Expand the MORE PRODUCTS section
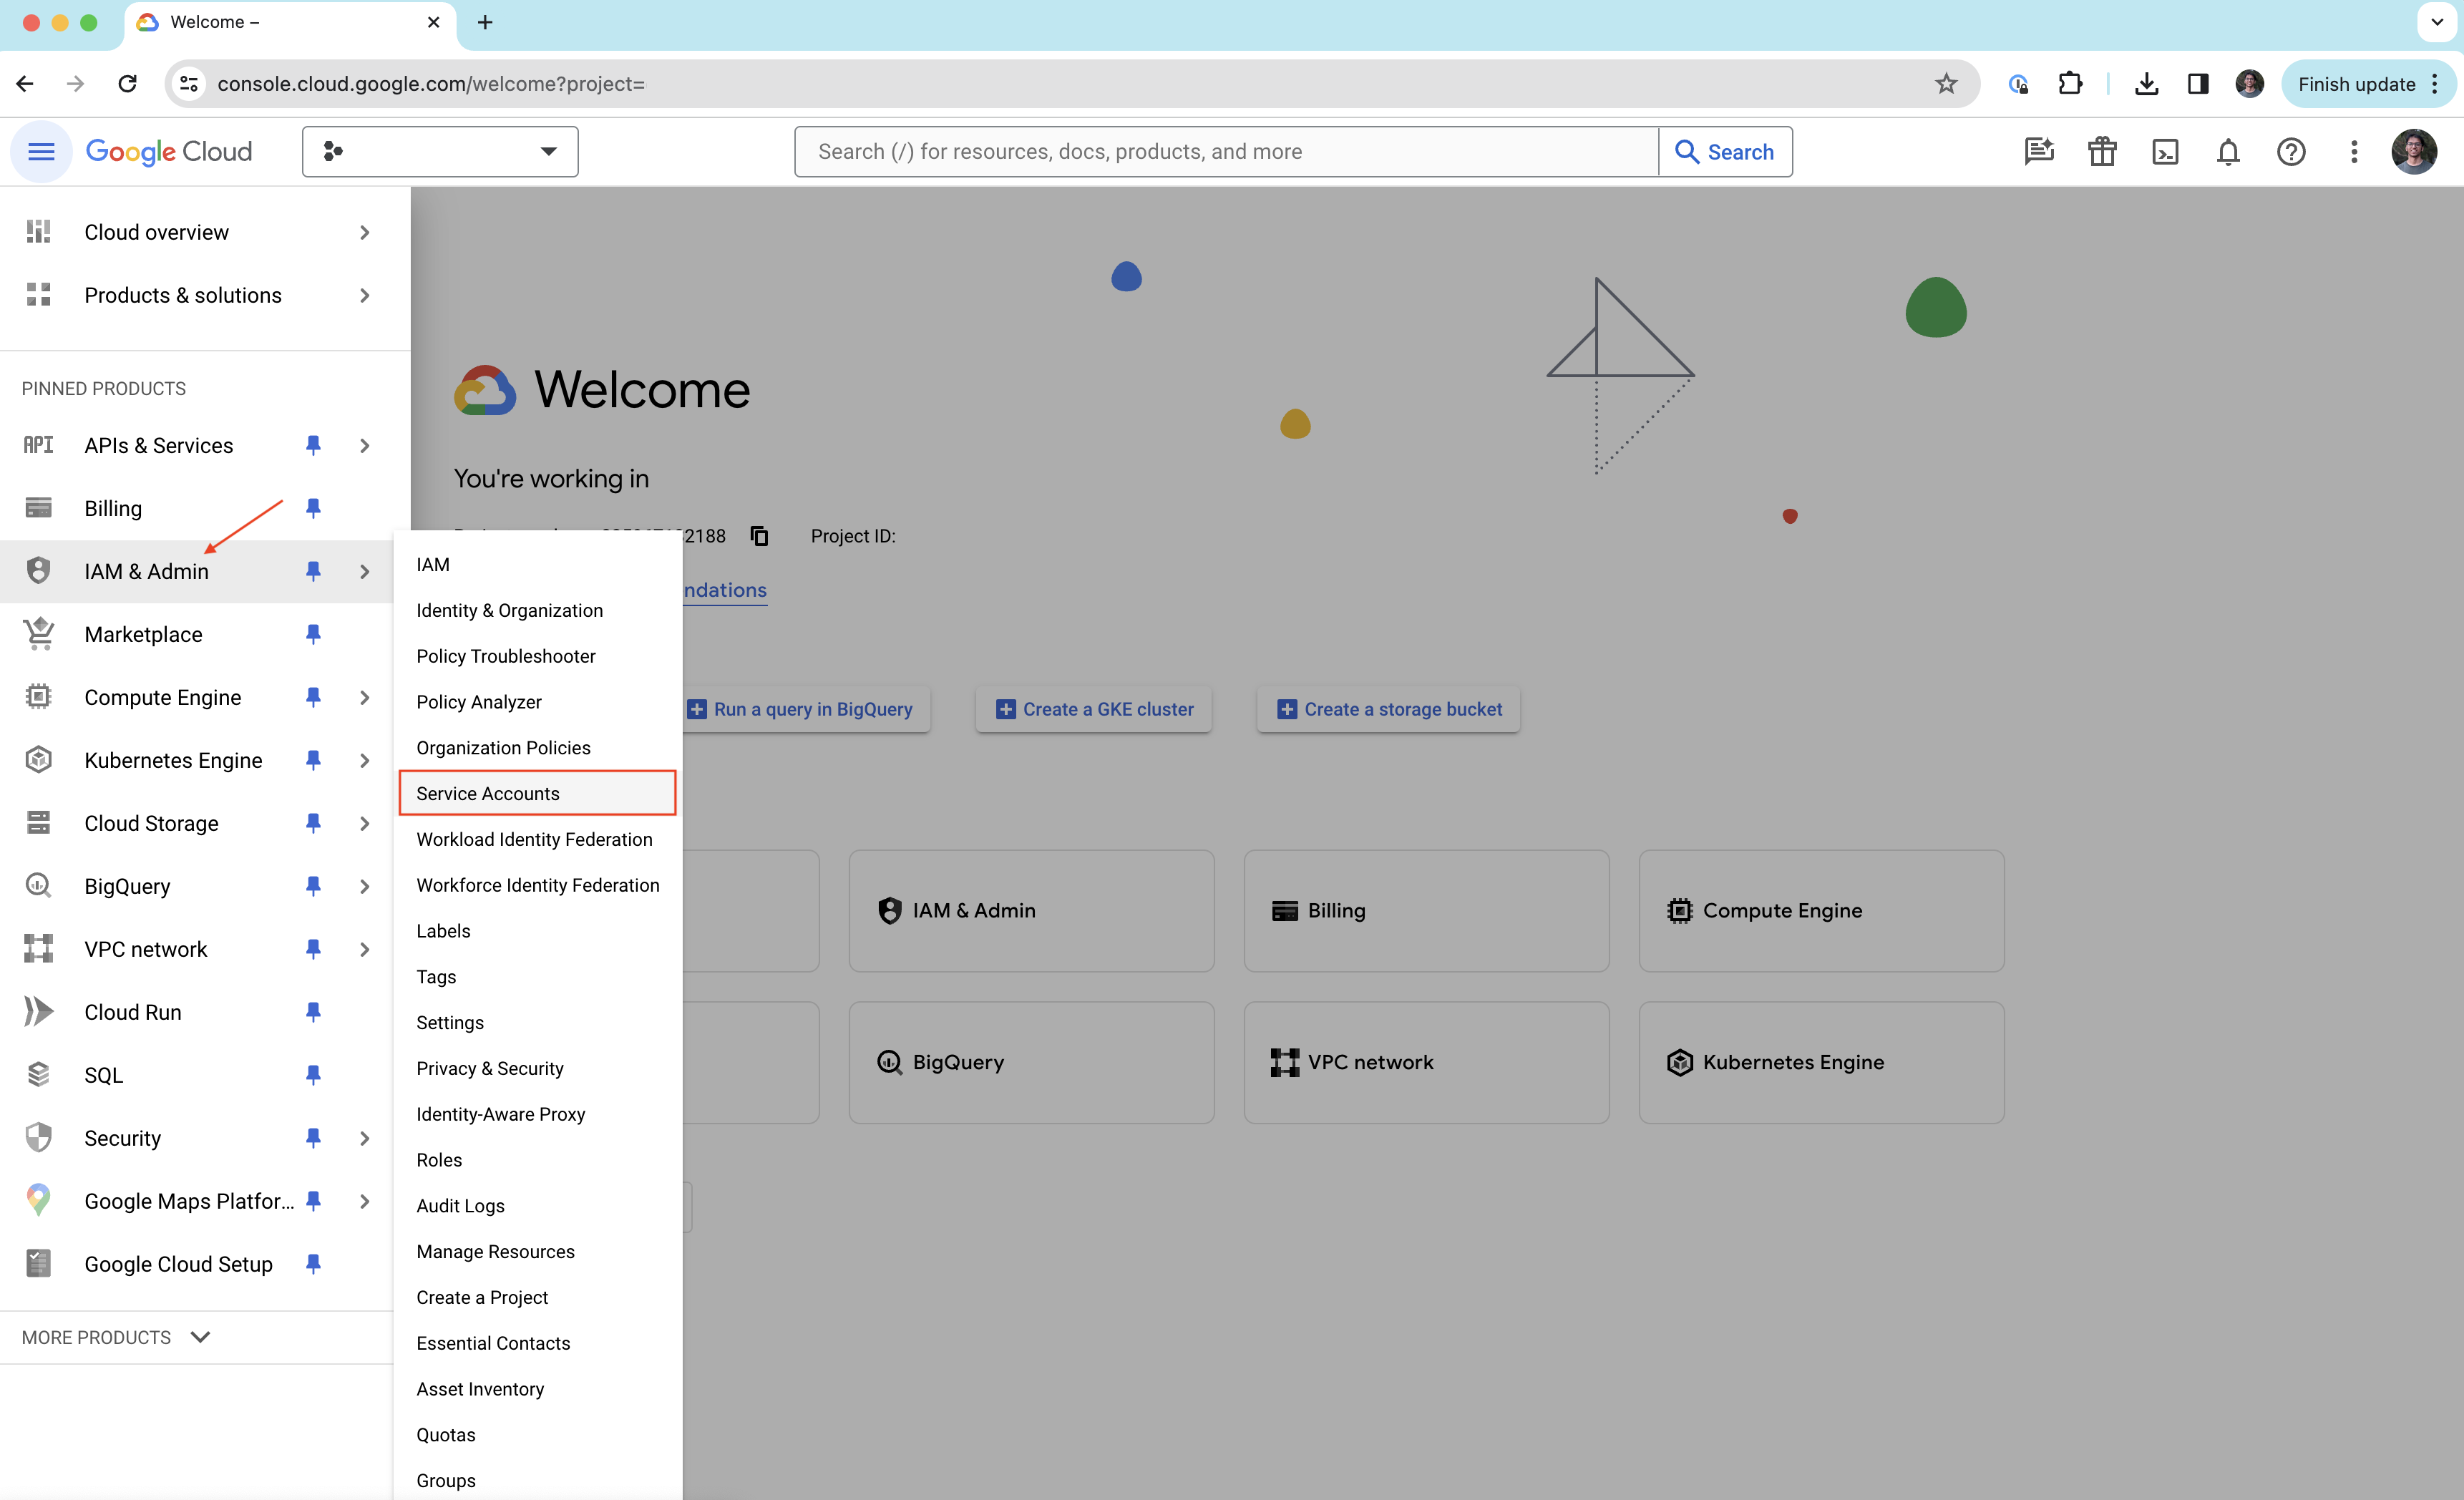 coord(116,1337)
